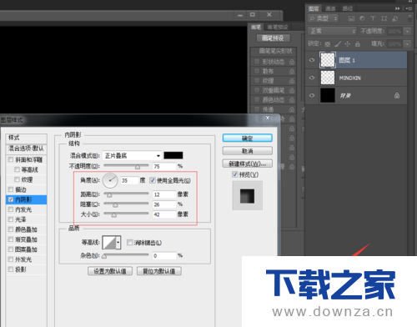This screenshot has height=327, width=417.
Task: Click the black shadow color swatch
Action: [173, 155]
